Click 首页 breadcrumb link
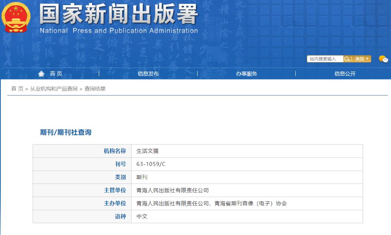This screenshot has width=391, height=235. 17,89
